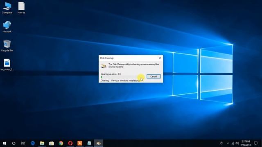
Task: Select the 'How to' document icon
Action: click(21, 8)
